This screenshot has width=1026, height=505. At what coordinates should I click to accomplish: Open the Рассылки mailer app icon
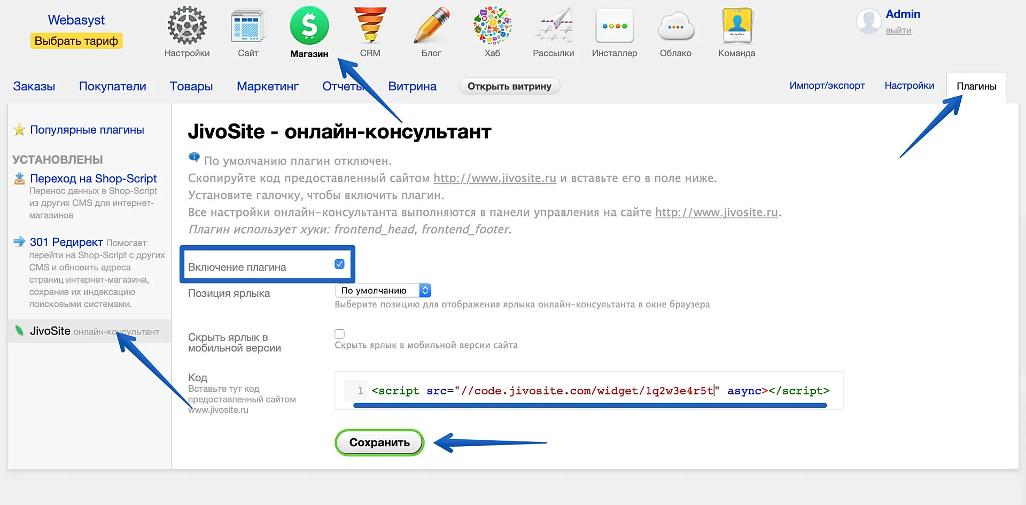pyautogui.click(x=554, y=25)
